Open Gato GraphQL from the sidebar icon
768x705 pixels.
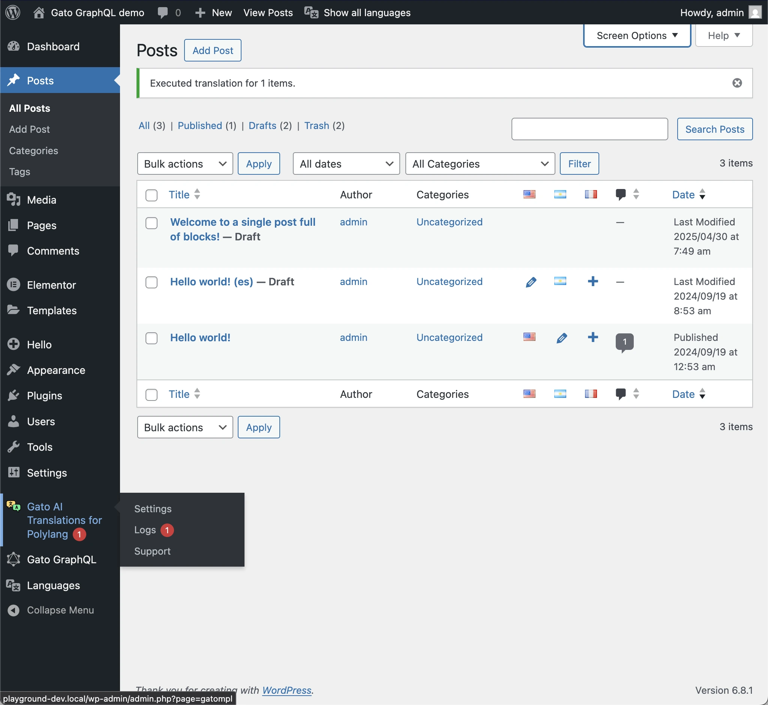(14, 559)
